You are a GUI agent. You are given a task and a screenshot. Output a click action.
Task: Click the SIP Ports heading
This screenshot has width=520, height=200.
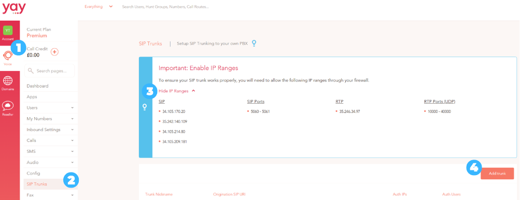click(x=256, y=102)
